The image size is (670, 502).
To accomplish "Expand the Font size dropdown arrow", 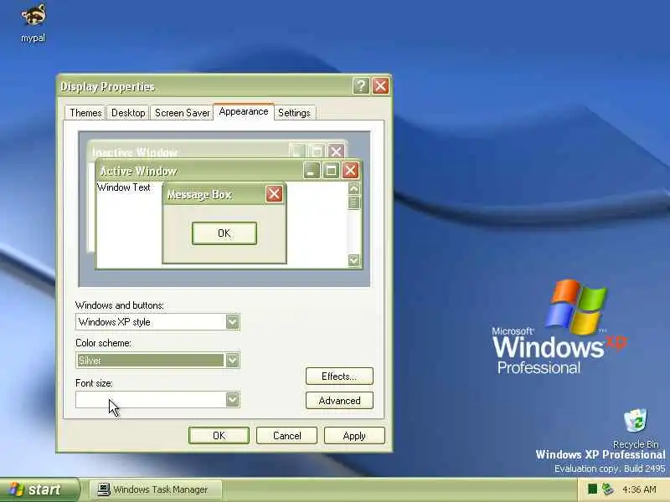I will coord(233,400).
